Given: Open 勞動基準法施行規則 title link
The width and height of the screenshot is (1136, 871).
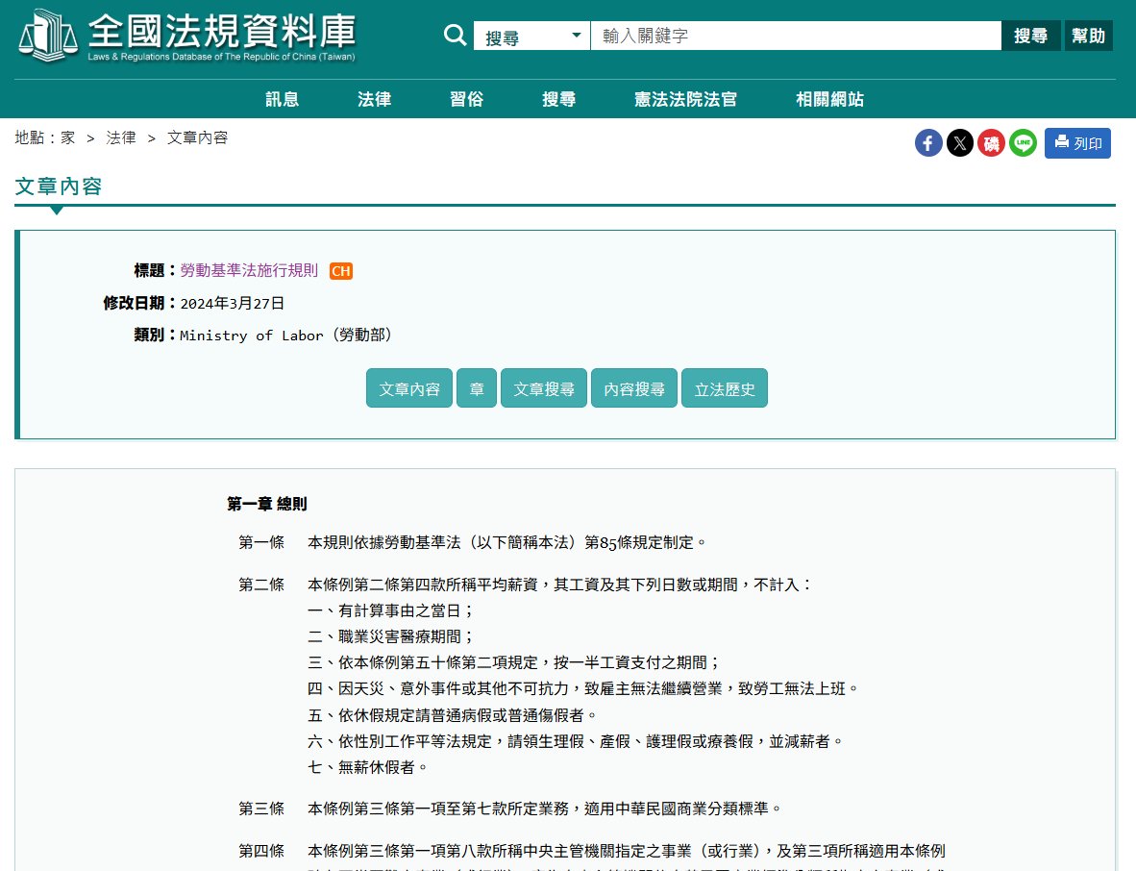Looking at the screenshot, I should tap(249, 270).
